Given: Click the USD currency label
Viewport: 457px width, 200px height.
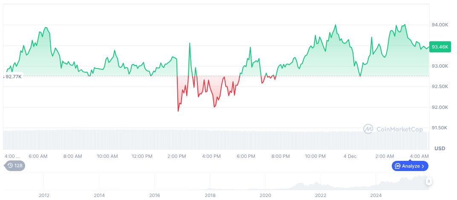Looking at the screenshot, I should point(440,149).
